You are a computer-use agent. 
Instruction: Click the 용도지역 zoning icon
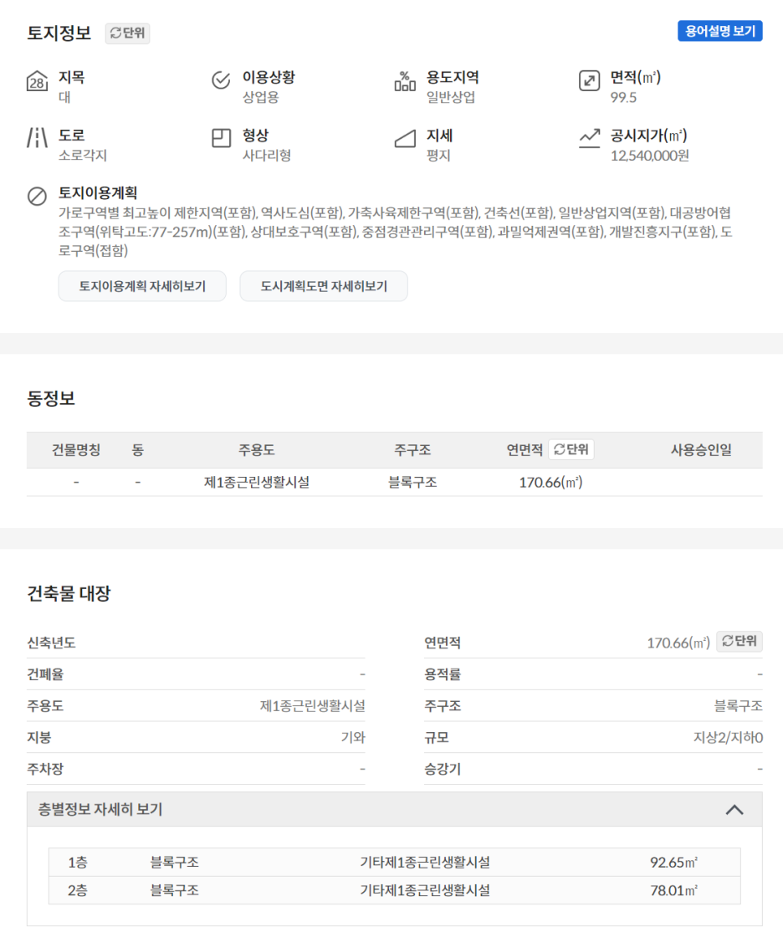pos(405,81)
